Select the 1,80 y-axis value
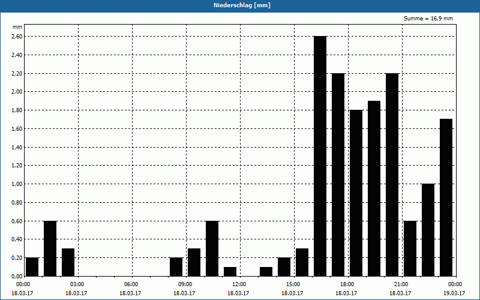This screenshot has height=300, width=480. tap(17, 110)
